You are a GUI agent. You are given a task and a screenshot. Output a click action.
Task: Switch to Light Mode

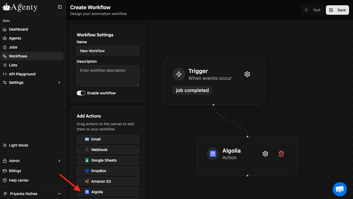18,145
